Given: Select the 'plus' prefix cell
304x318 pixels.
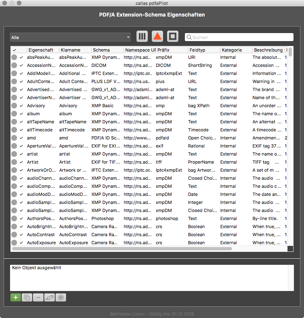Looking at the screenshot, I should click(x=160, y=81).
